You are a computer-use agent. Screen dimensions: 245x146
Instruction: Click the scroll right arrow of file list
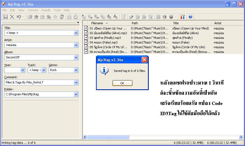241,137
